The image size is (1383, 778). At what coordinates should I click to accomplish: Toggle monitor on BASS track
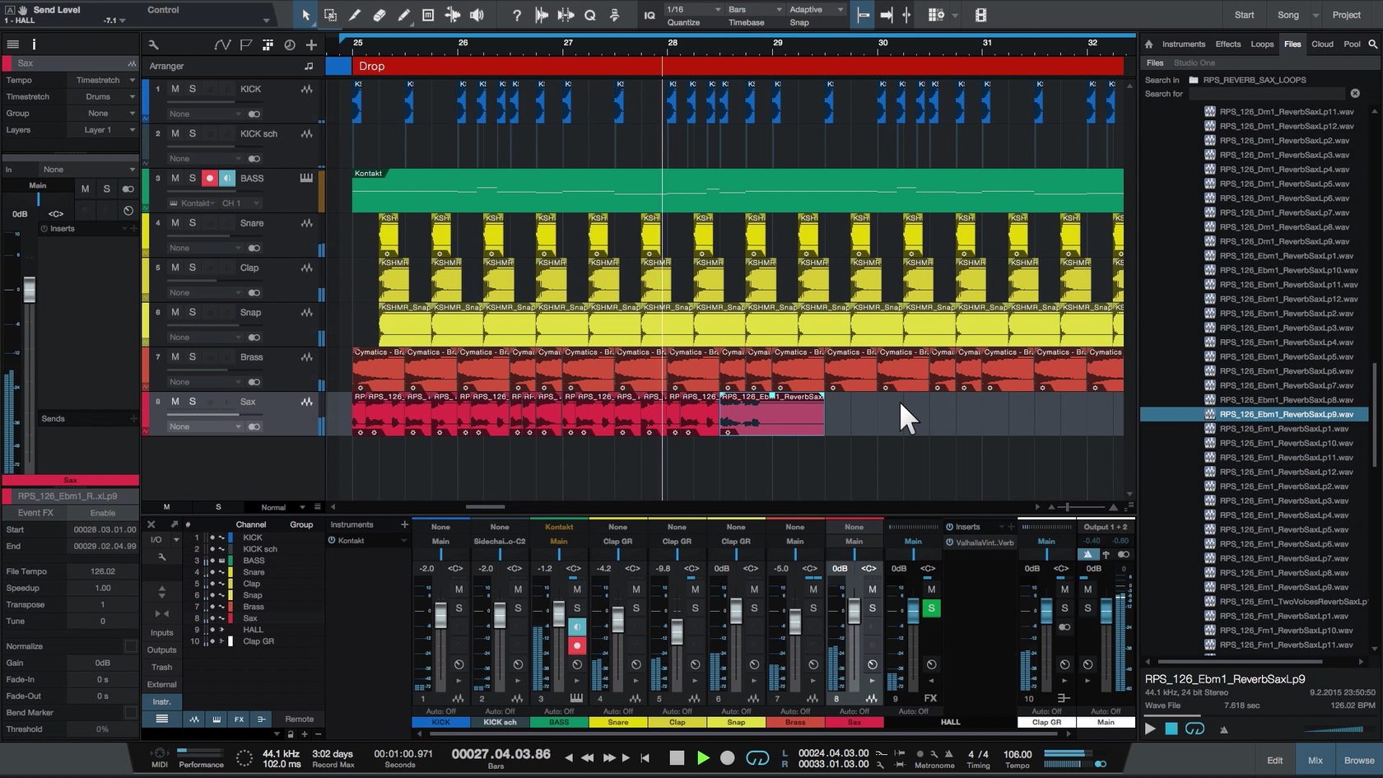point(227,179)
